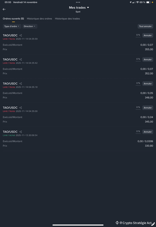Share the 348,00 TAO/USDC sell order

21,84
